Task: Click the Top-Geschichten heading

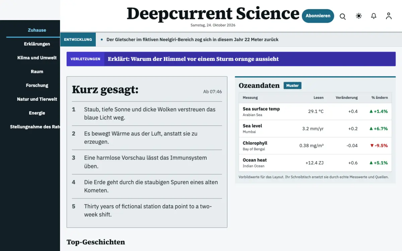Action: coord(96,242)
